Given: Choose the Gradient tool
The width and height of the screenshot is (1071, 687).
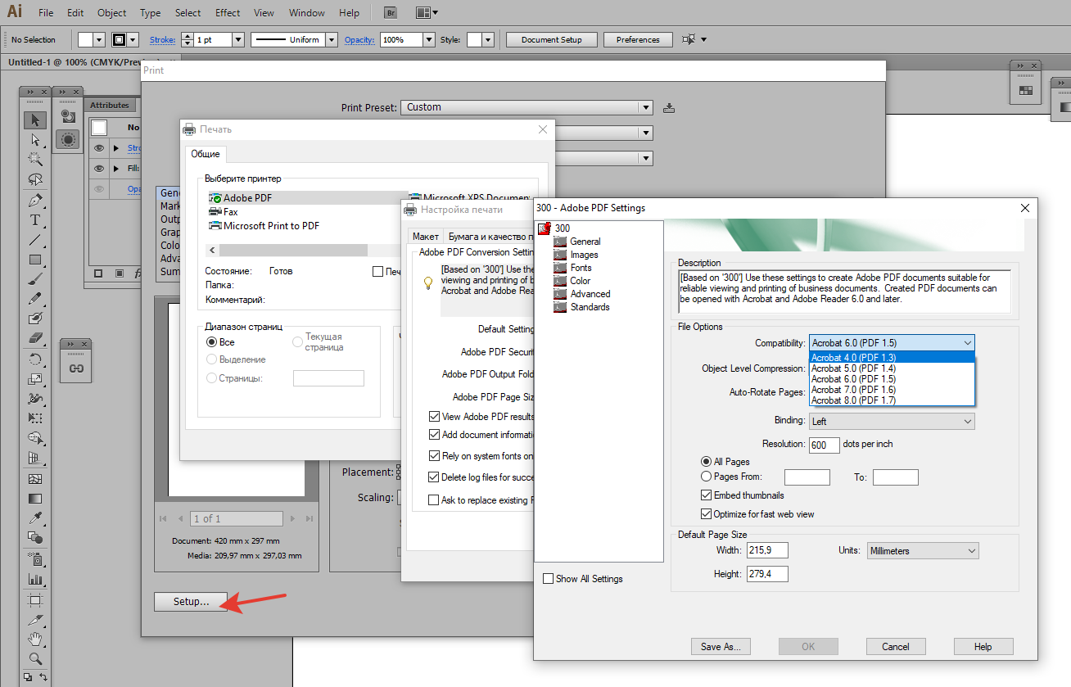Looking at the screenshot, I should coord(35,499).
